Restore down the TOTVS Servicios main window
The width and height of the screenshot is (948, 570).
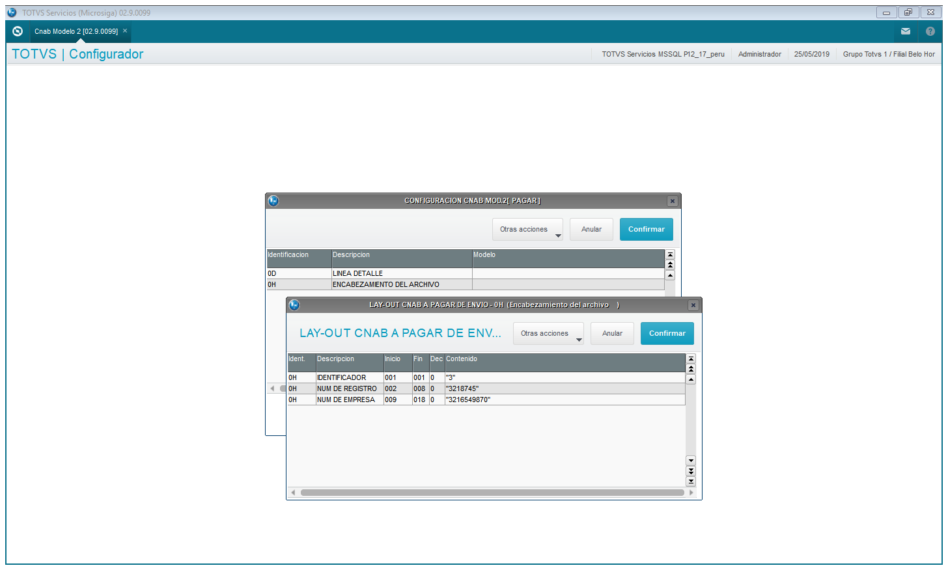(x=908, y=12)
